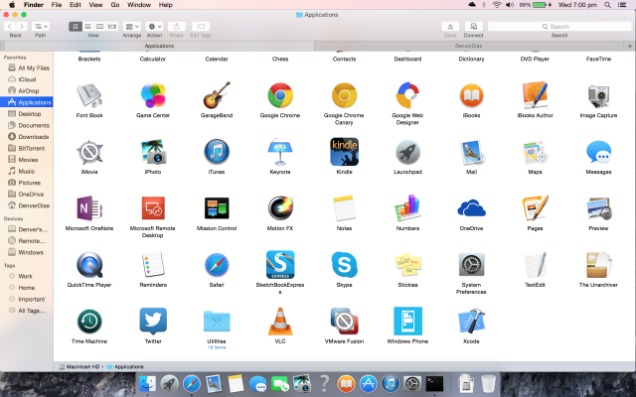Open the Window menu
Viewport: 636px width, 397px height.
139,5
